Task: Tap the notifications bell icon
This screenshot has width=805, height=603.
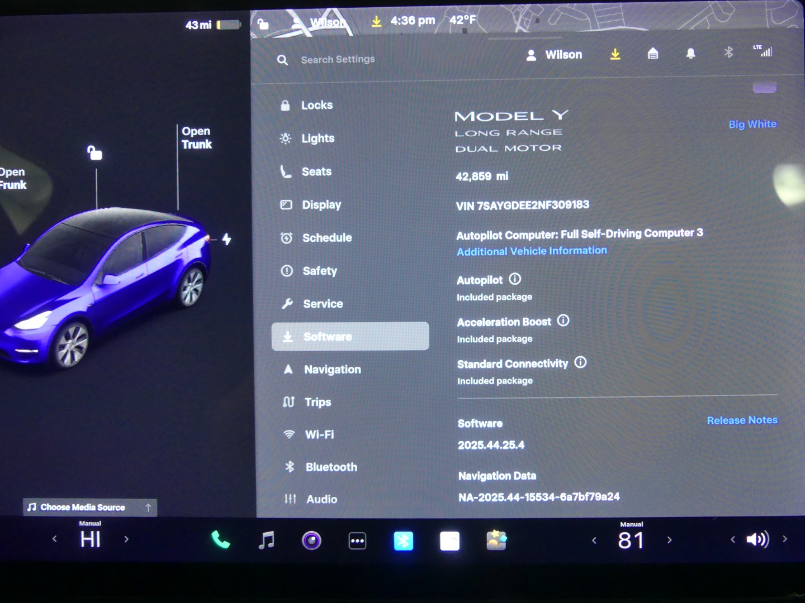Action: pos(690,54)
